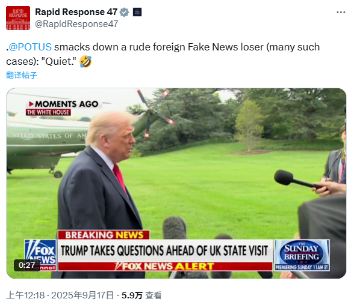Play the Fox News video clip
The image size is (351, 302).
(x=176, y=183)
